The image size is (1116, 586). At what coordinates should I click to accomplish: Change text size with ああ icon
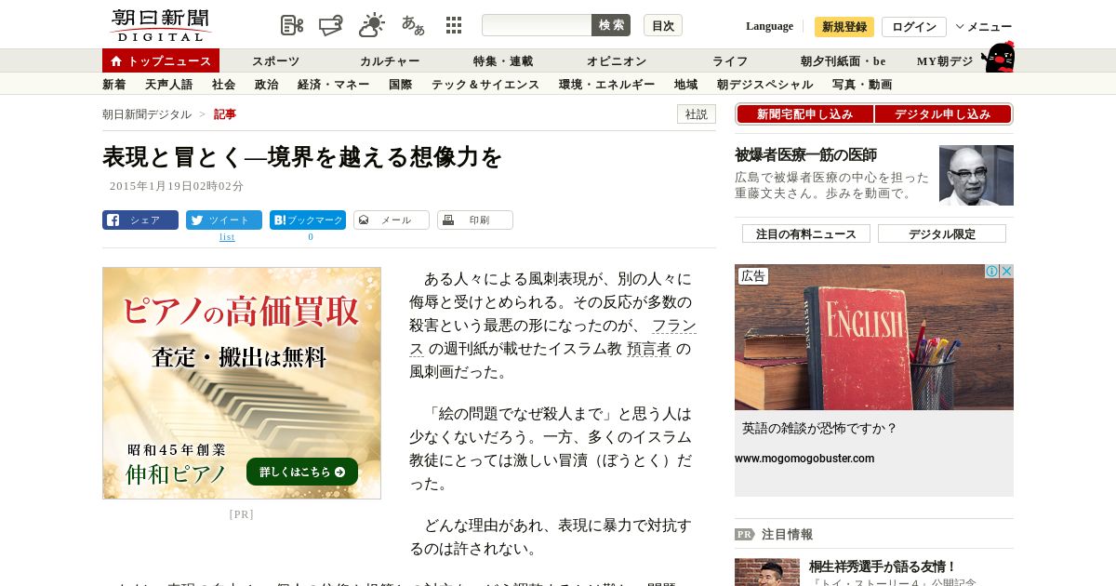[413, 25]
